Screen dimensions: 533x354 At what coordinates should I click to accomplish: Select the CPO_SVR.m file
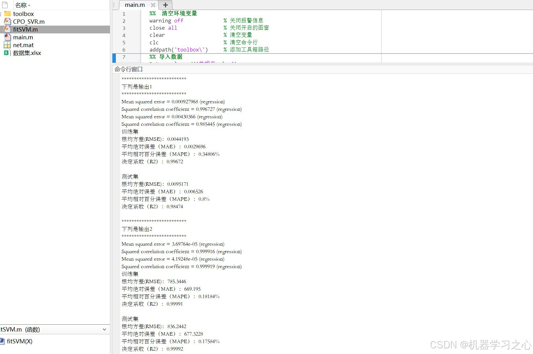(x=29, y=22)
